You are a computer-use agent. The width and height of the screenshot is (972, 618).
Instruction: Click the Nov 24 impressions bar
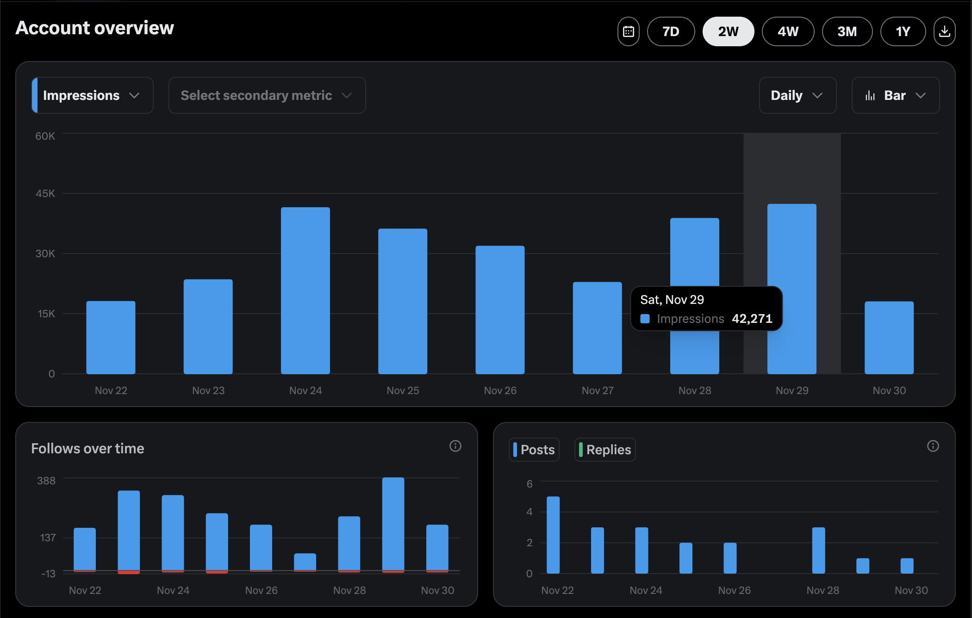[305, 290]
